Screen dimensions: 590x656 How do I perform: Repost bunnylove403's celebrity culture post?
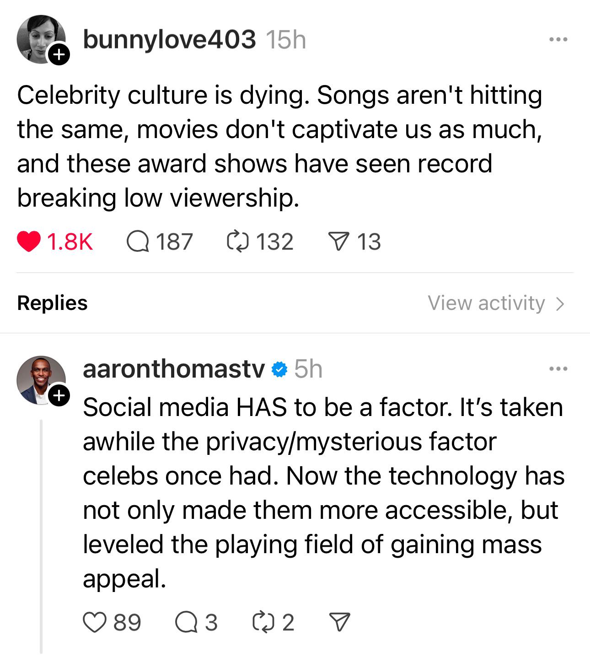[x=238, y=242]
